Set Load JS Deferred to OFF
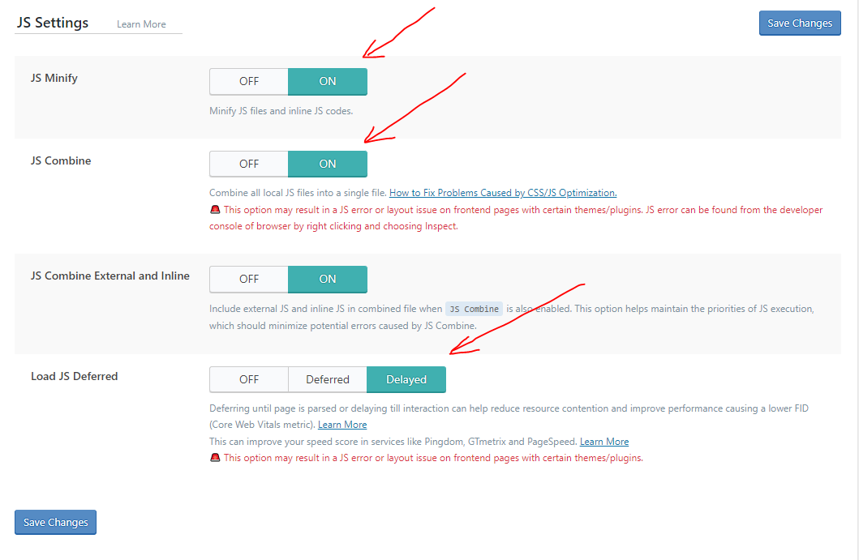This screenshot has width=859, height=560. (x=249, y=380)
